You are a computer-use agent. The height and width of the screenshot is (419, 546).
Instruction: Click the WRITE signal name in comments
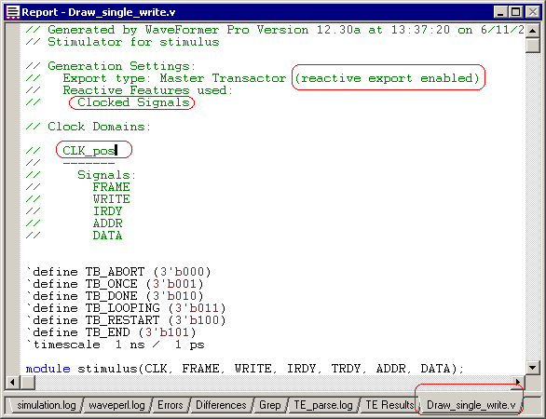click(x=111, y=199)
